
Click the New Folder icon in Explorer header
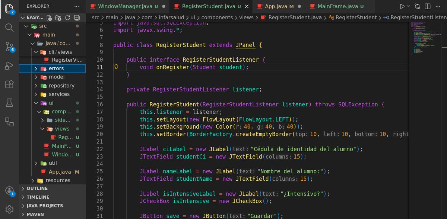(x=58, y=18)
